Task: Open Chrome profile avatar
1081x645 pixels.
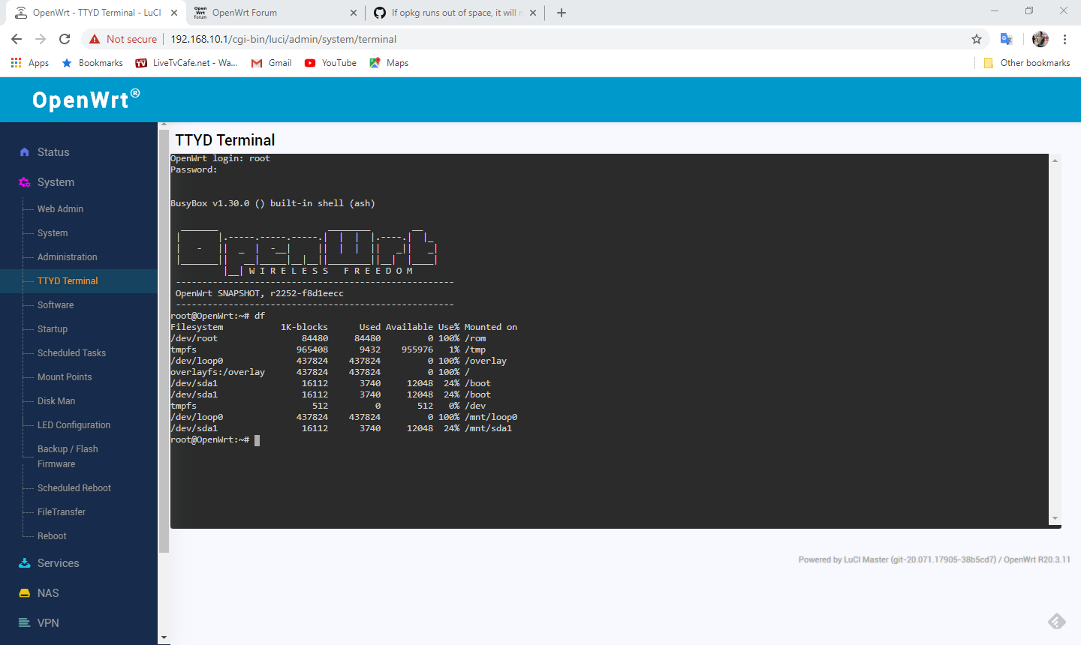Action: [1040, 39]
